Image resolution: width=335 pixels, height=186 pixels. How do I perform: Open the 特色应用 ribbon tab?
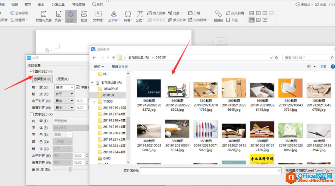click(x=78, y=4)
